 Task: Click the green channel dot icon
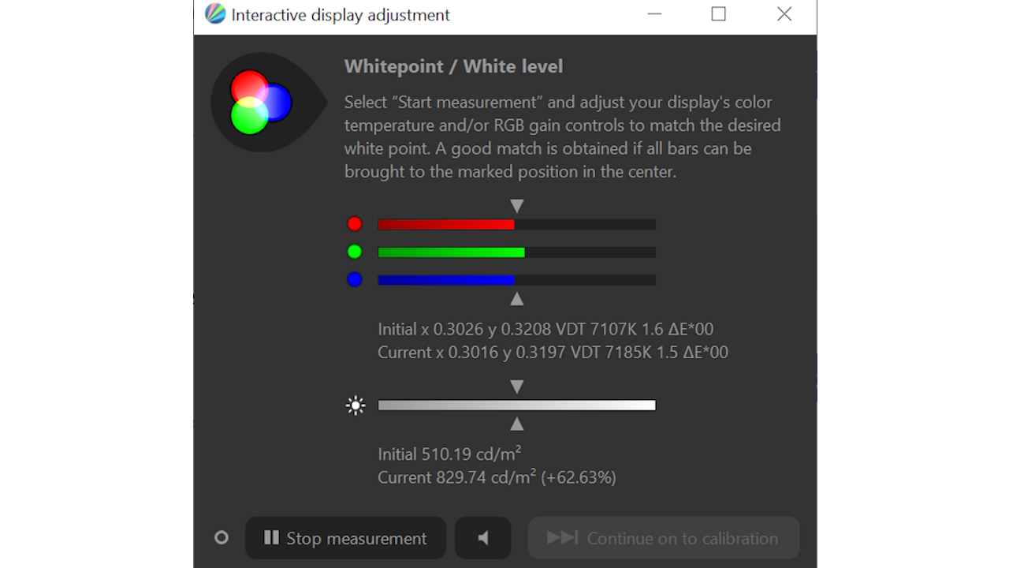coord(355,252)
